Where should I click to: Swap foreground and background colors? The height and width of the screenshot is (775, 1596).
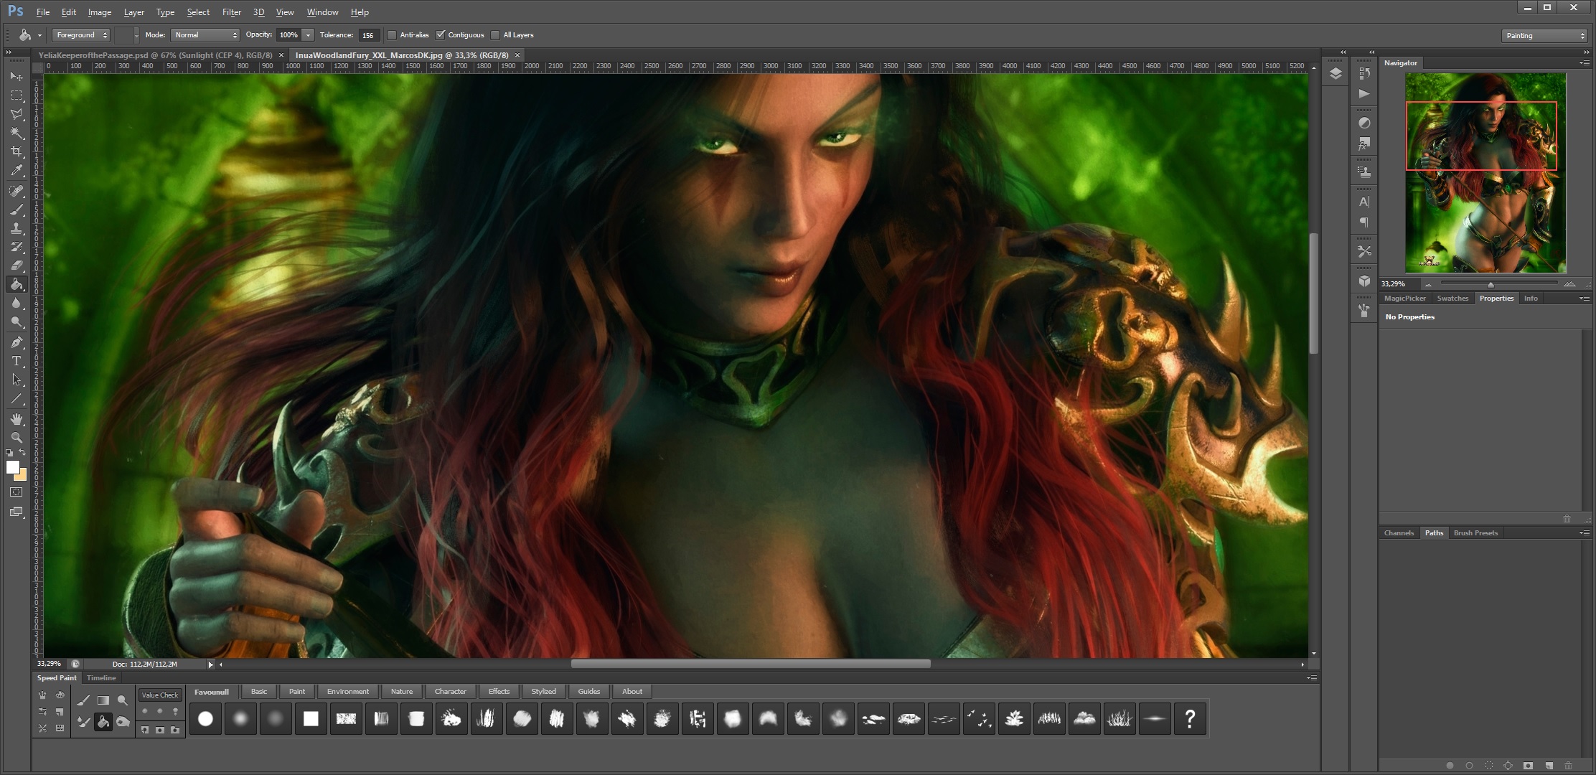tap(23, 453)
